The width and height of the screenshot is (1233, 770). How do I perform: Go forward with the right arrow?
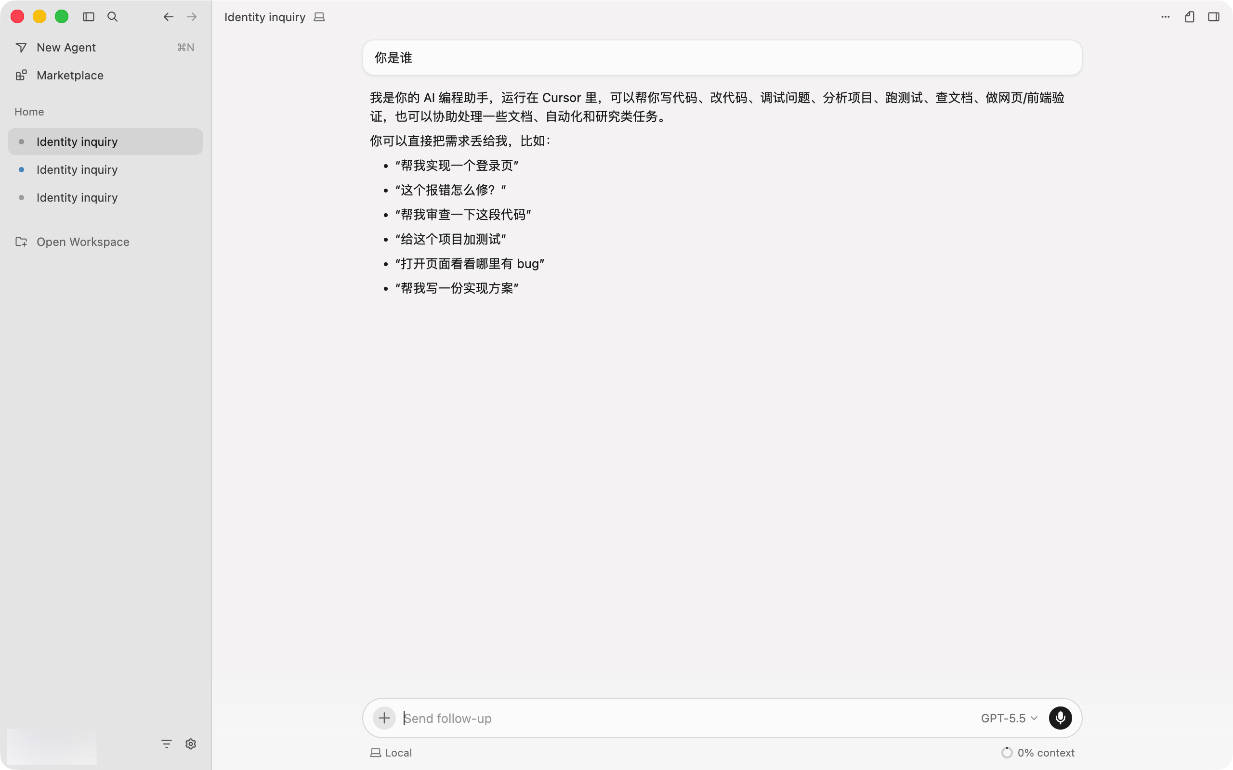tap(192, 17)
